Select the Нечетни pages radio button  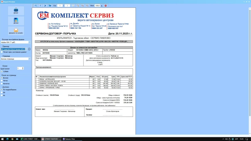pos(2,84)
